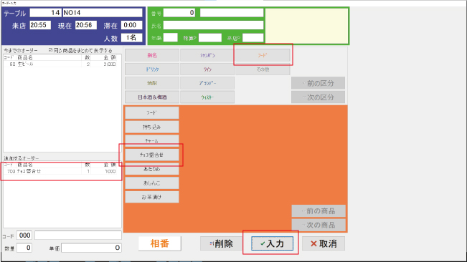Cancel order with the 取消 button
The width and height of the screenshot is (467, 262).
point(324,243)
